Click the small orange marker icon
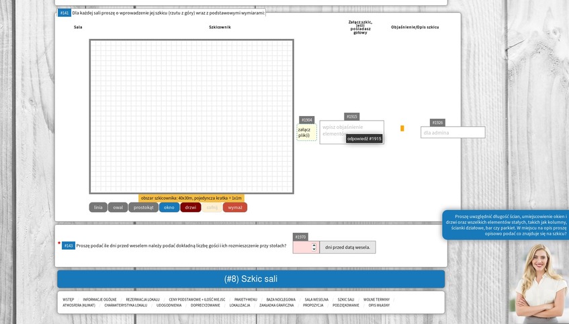This screenshot has width=569, height=324. pos(402,128)
